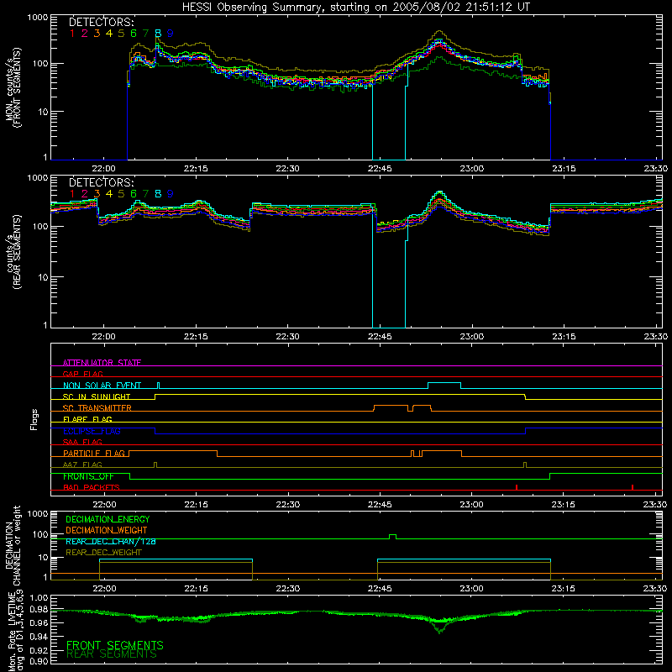Select blue detector "9" in front segments legend
This screenshot has width=672, height=672.
pos(171,34)
